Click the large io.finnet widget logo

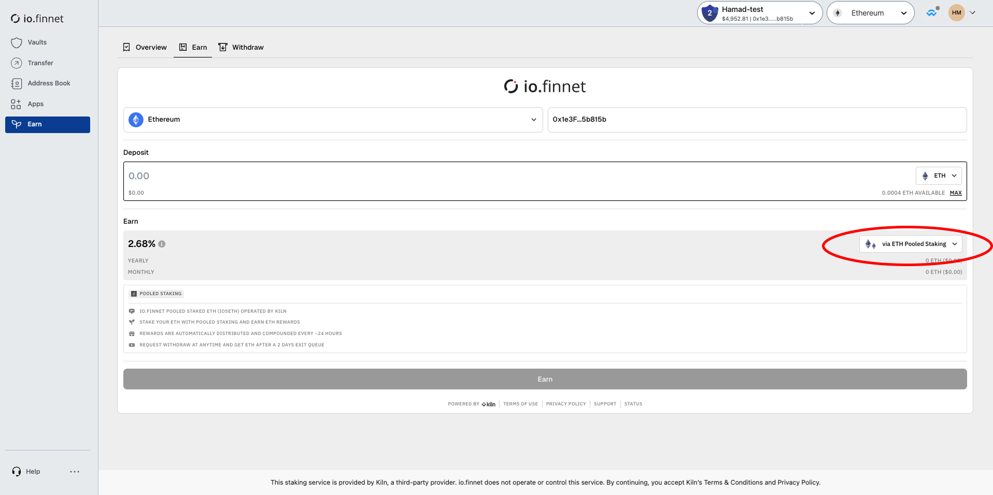pos(545,86)
